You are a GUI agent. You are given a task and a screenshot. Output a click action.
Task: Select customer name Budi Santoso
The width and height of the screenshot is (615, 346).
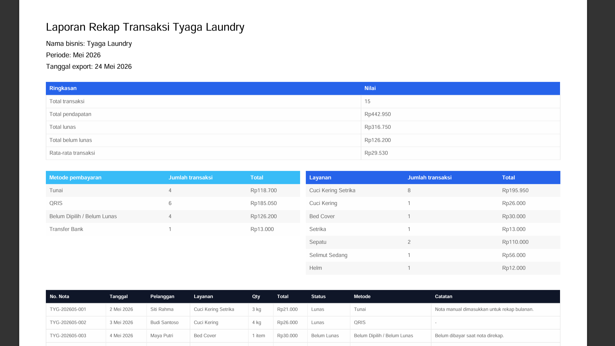[x=164, y=322]
